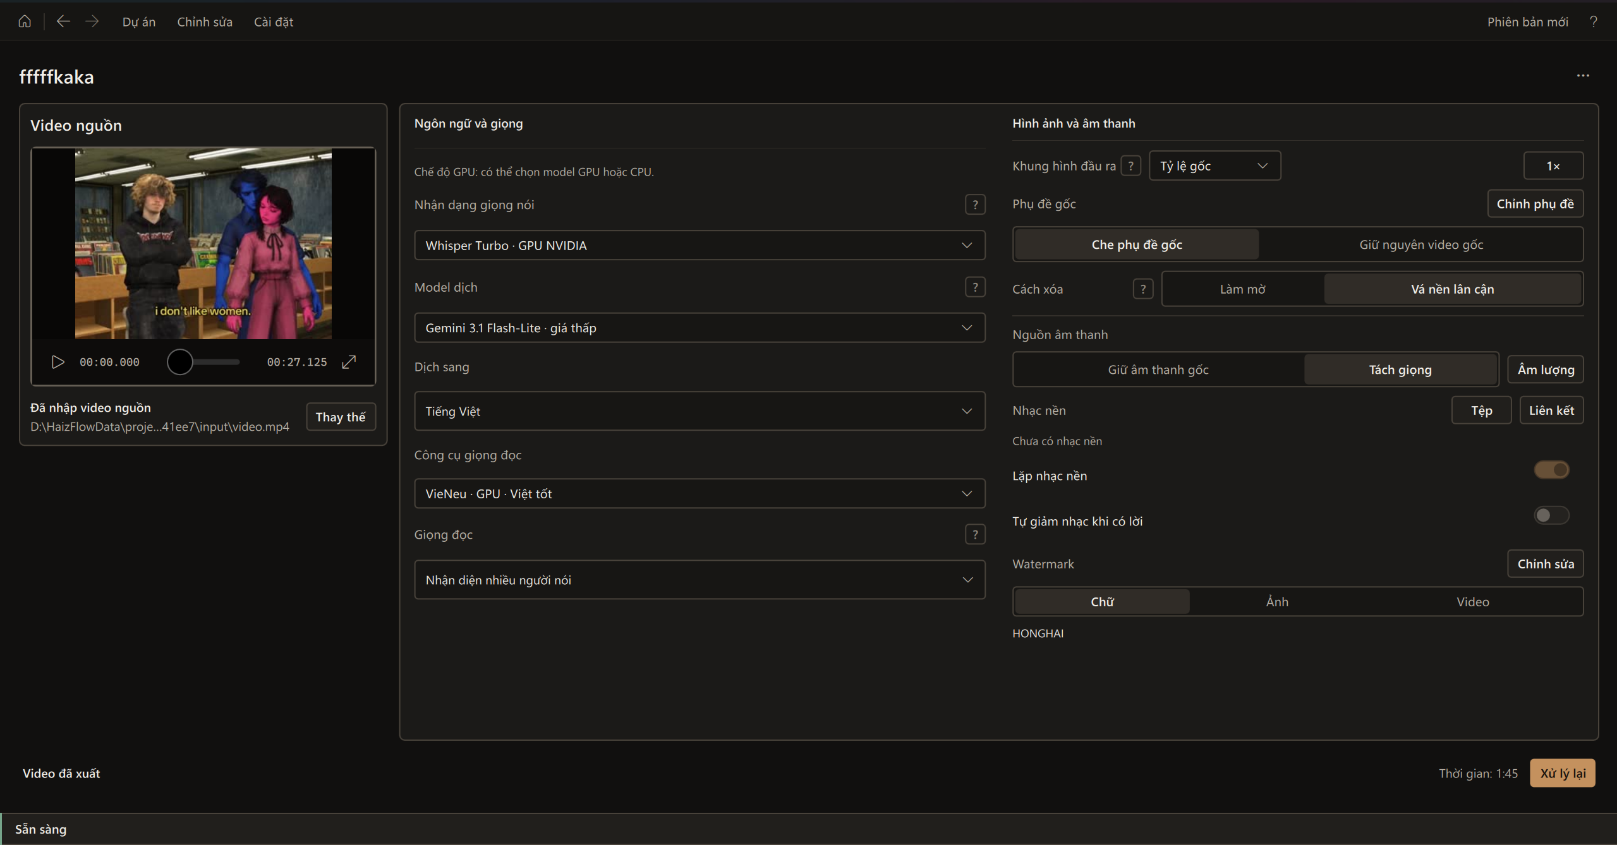This screenshot has height=845, width=1617.
Task: Select Giữ nguyên video gốc option
Action: pos(1421,244)
